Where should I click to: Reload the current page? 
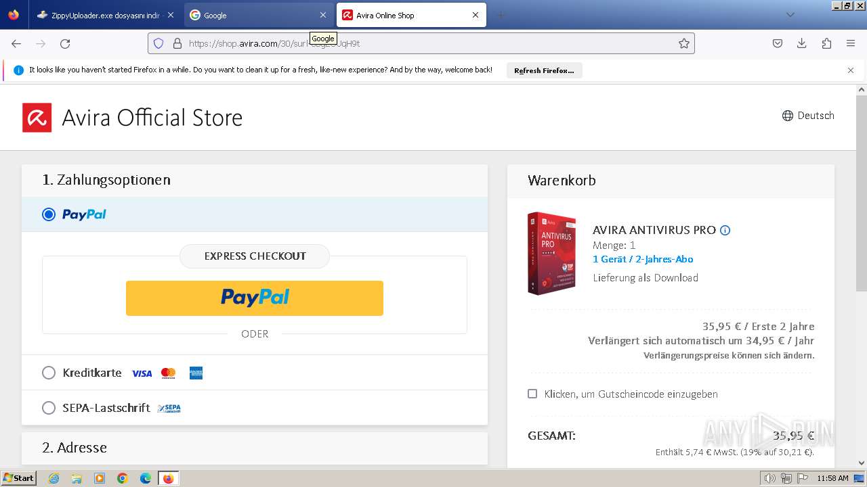(65, 43)
